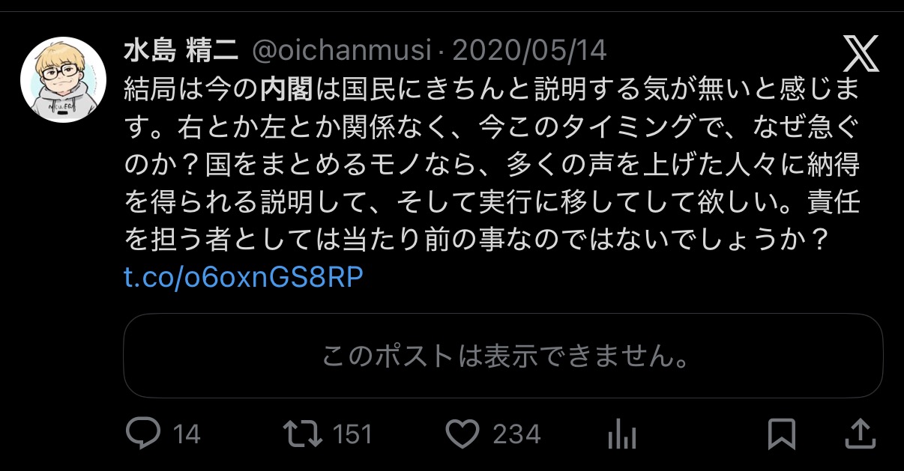
Task: Like the post with the heart icon
Action: tap(462, 434)
